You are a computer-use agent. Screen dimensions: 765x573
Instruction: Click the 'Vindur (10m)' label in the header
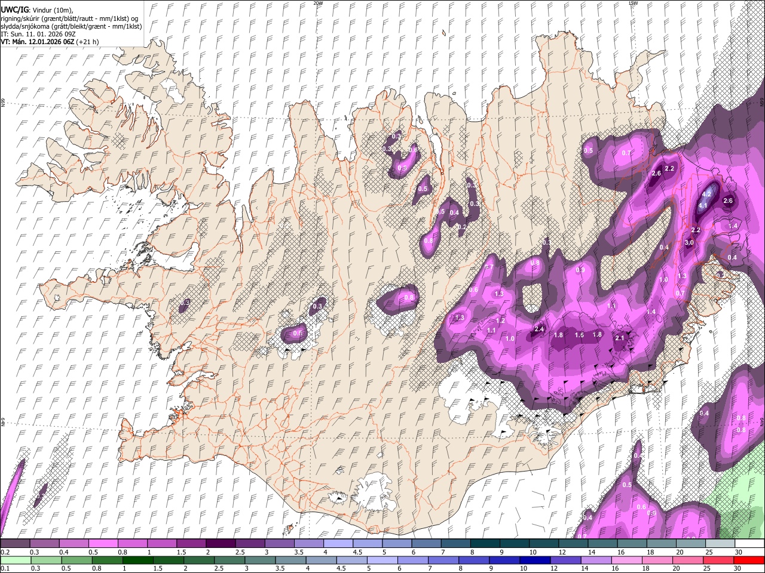(x=54, y=10)
